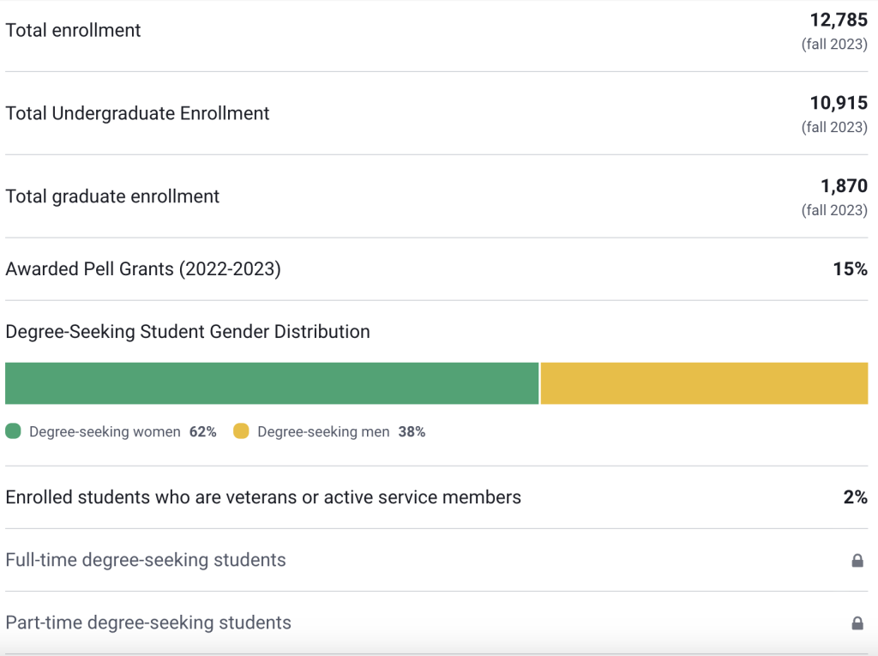Select the yellow Degree-seeking men legend dot

point(242,431)
